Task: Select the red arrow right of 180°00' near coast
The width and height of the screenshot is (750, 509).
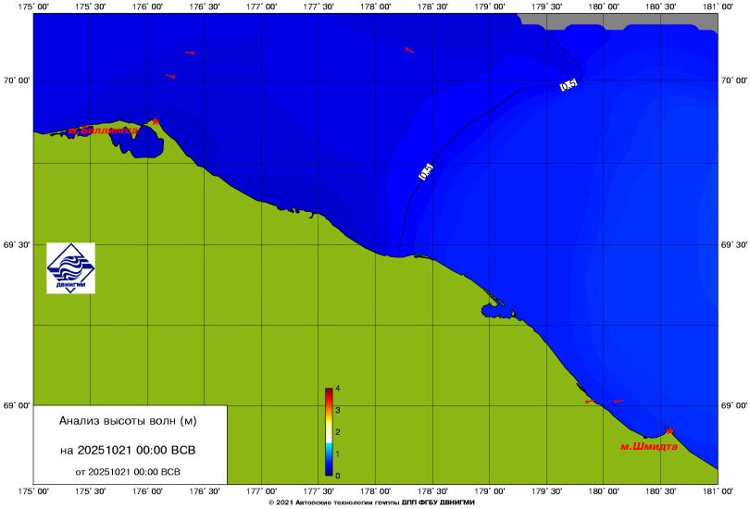Action: pos(619,401)
